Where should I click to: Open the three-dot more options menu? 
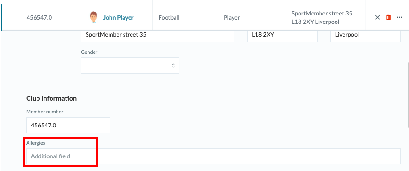[399, 17]
